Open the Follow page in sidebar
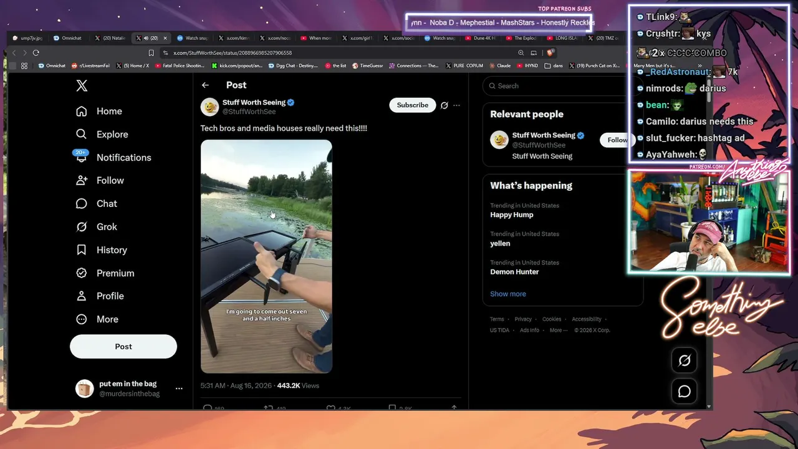The image size is (798, 449). (99, 180)
